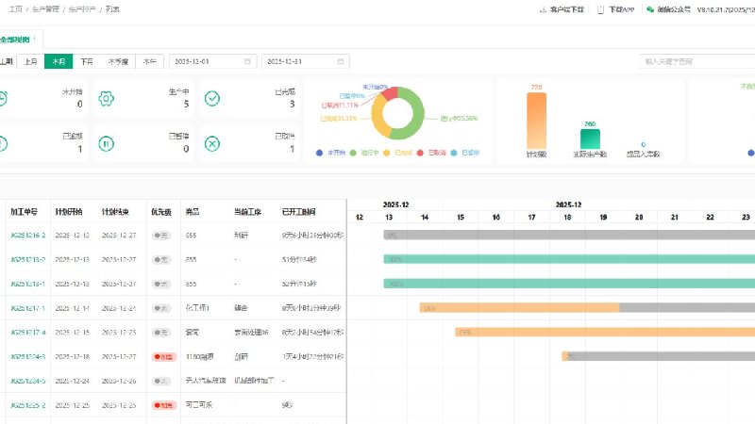Click 客户端下载 in header
This screenshot has width=755, height=424.
(x=567, y=9)
